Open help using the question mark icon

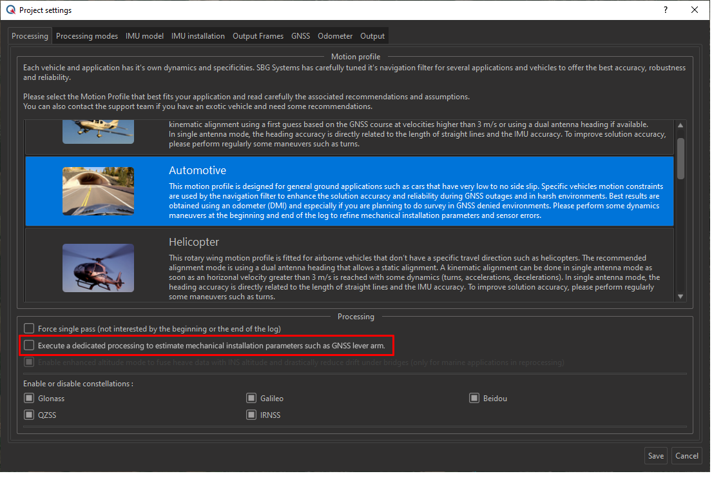click(665, 10)
